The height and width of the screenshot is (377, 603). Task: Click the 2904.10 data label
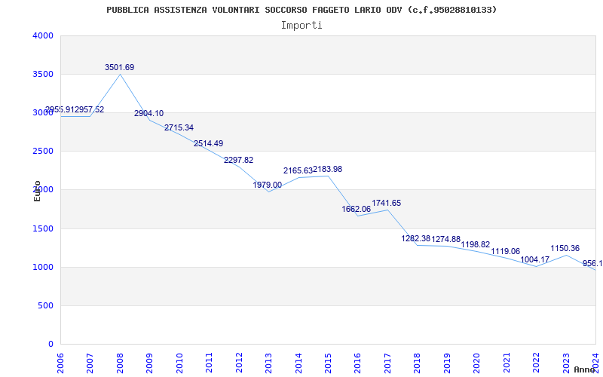(148, 114)
